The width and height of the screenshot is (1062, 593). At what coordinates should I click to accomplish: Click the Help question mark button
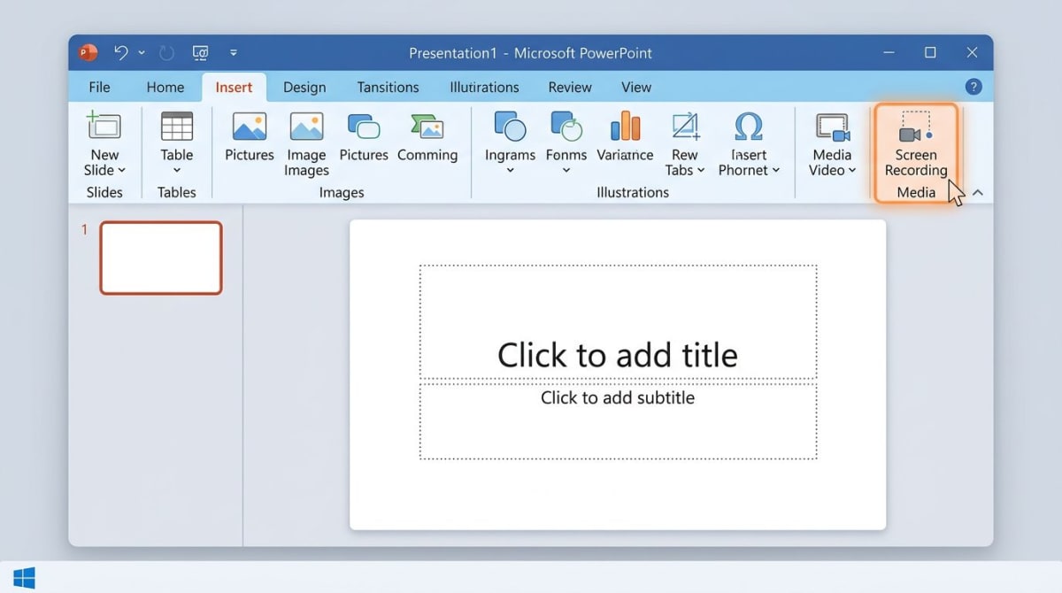973,86
